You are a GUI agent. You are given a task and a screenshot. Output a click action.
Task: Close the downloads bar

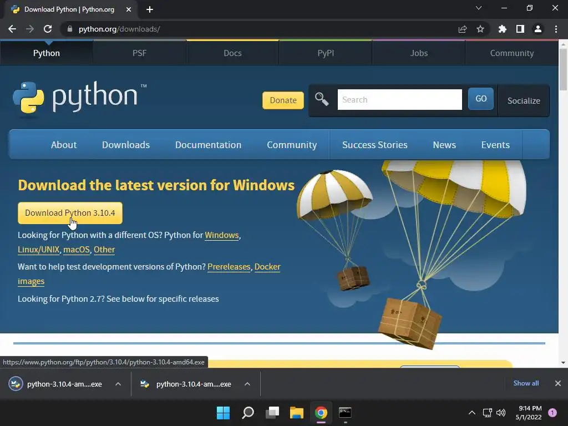[558, 383]
